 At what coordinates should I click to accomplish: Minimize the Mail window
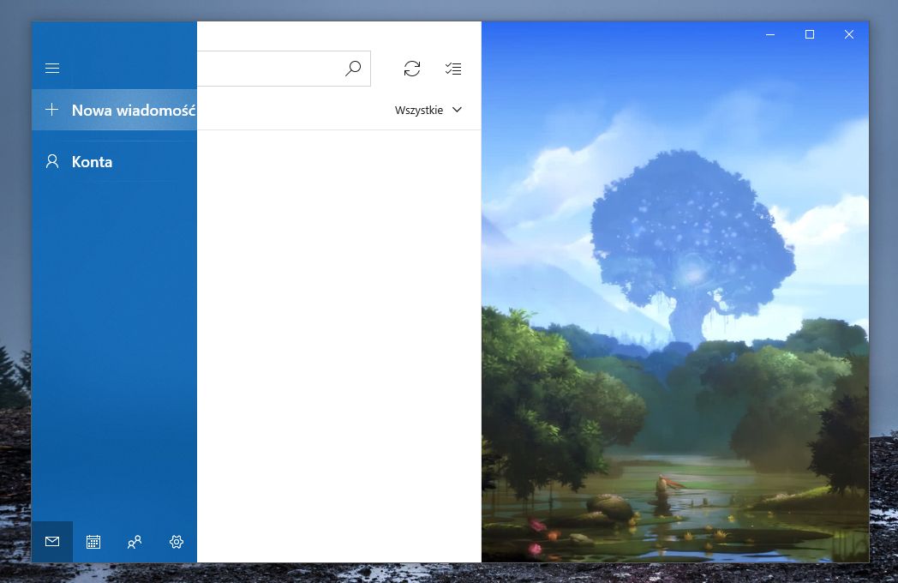770,34
